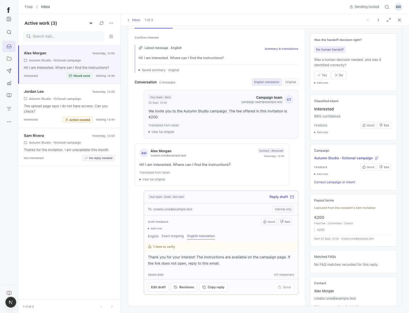Rate draft feedback as Bad

(285, 222)
